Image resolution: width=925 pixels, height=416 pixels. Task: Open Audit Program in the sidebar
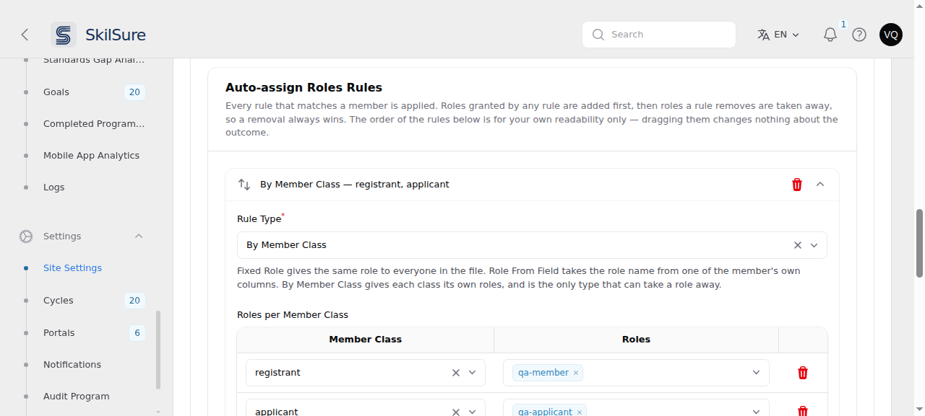(77, 397)
